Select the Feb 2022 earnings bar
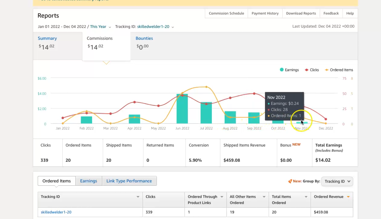 coord(86,120)
